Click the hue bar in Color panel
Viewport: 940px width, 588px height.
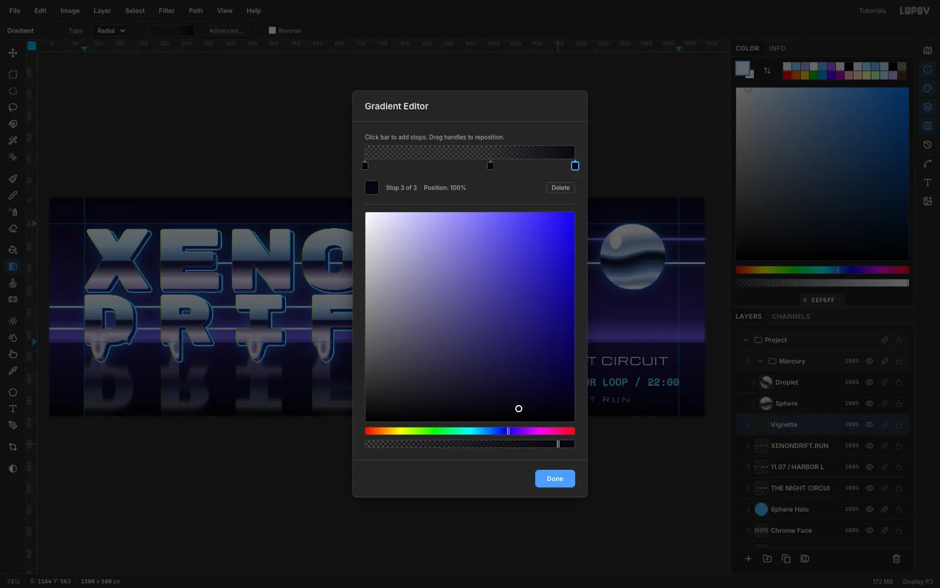click(x=822, y=270)
